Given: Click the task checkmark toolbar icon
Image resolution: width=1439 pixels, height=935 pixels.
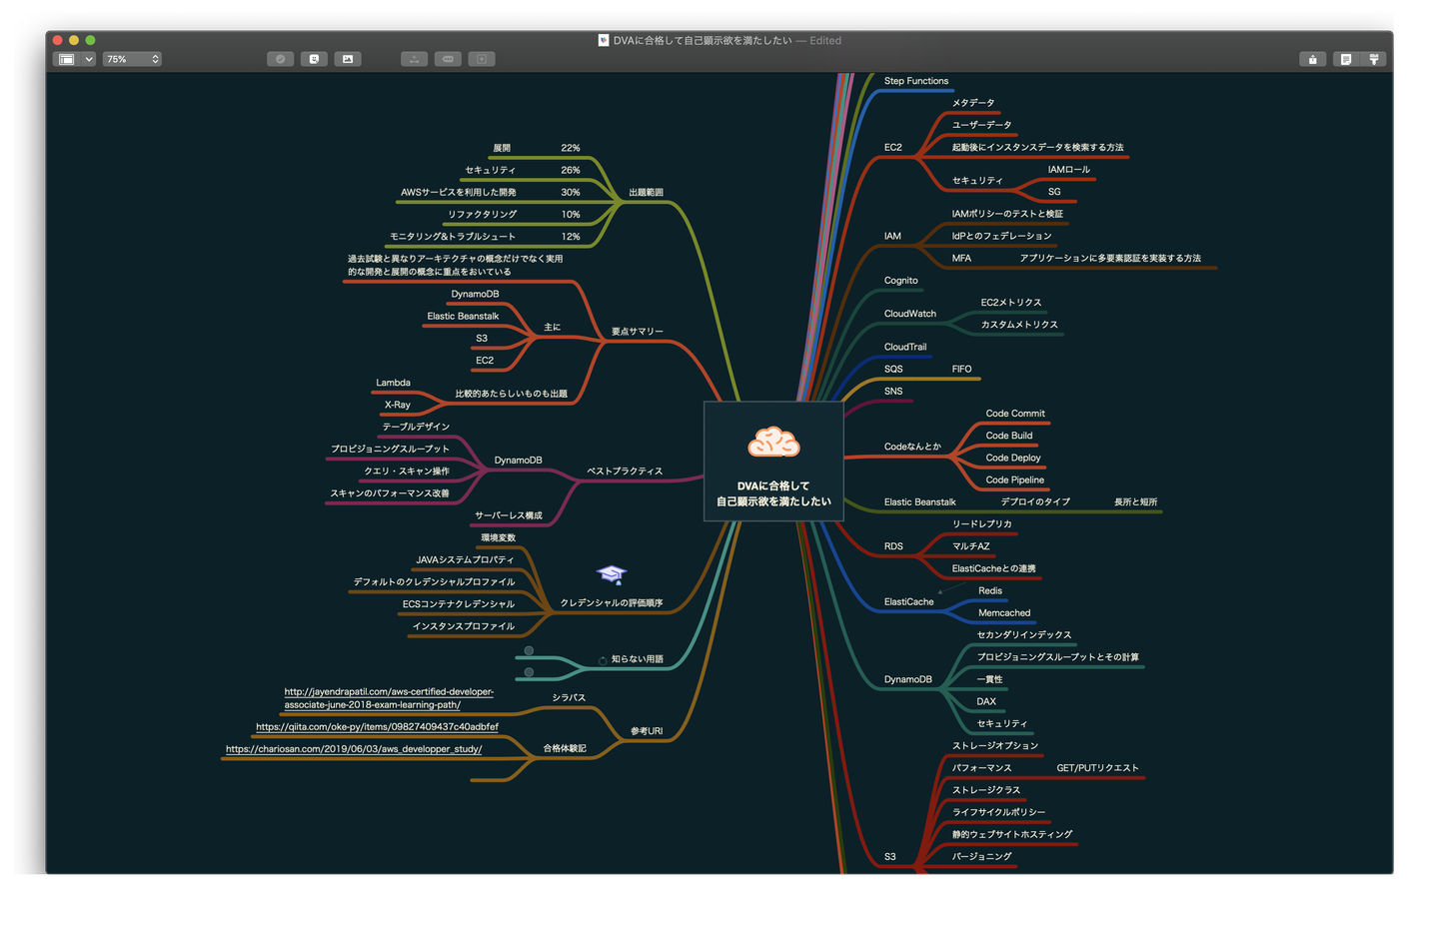Looking at the screenshot, I should coord(280,59).
